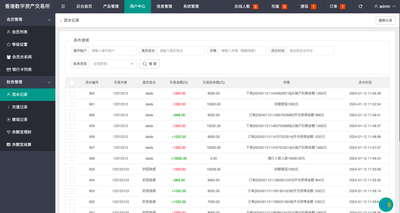Open the 信息管理 menu

click(164, 6)
